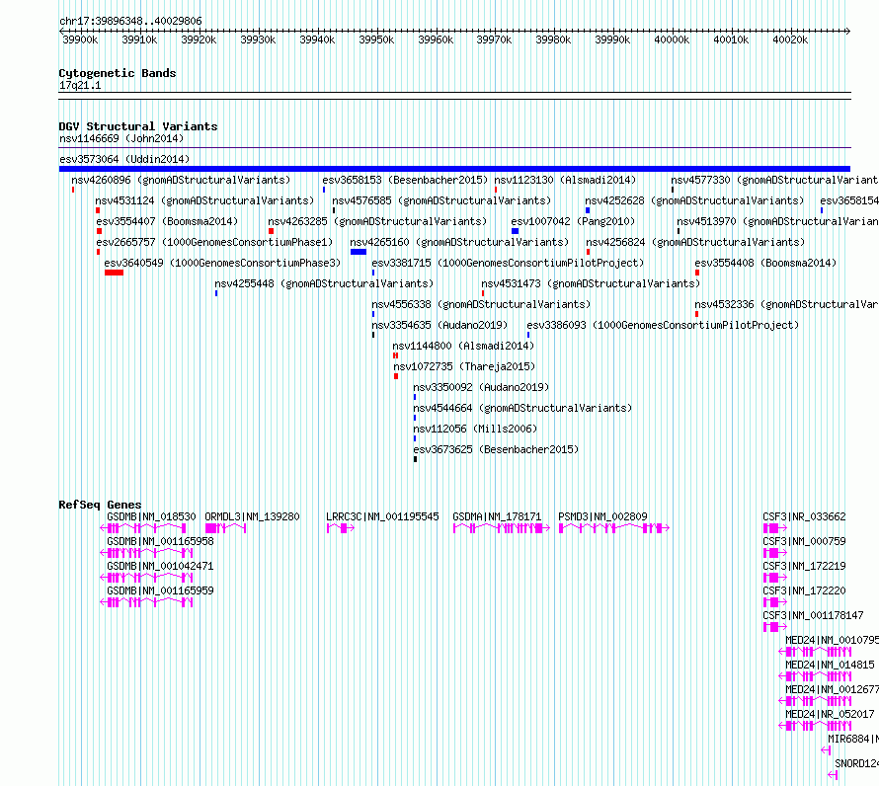
Task: Select nsv1144800 (Alsmadi2014) label
Action: pos(463,346)
